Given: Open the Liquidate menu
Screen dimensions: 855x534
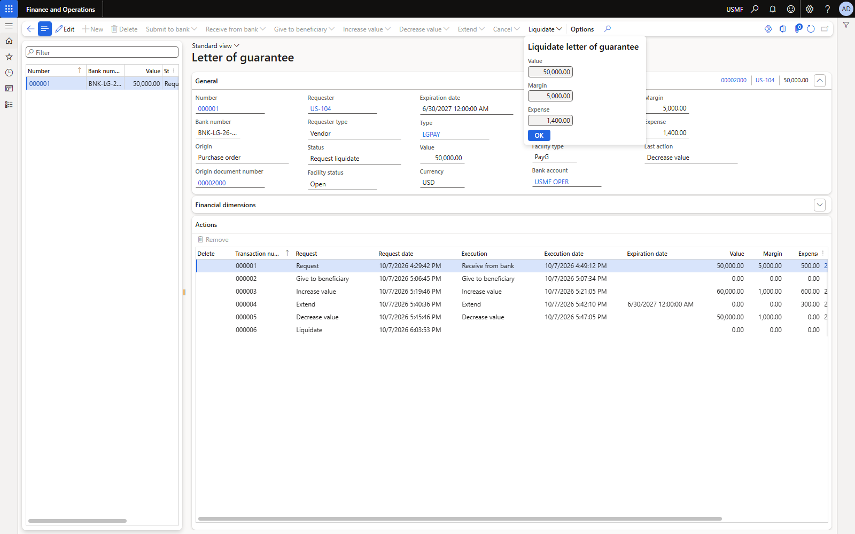Looking at the screenshot, I should tap(545, 29).
